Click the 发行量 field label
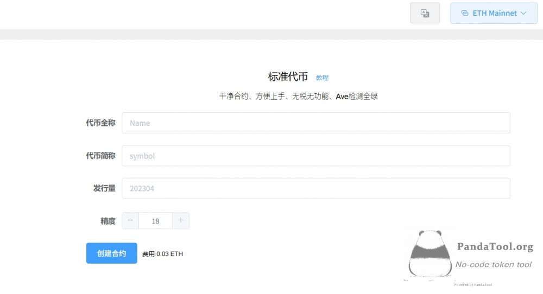543x294 pixels. 104,188
